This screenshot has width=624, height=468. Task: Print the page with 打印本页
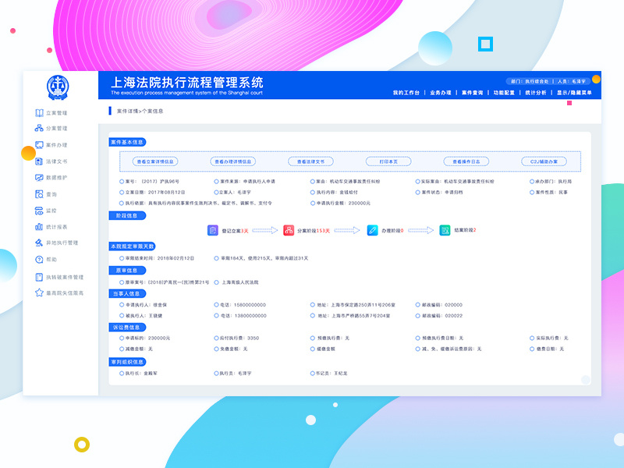point(388,161)
